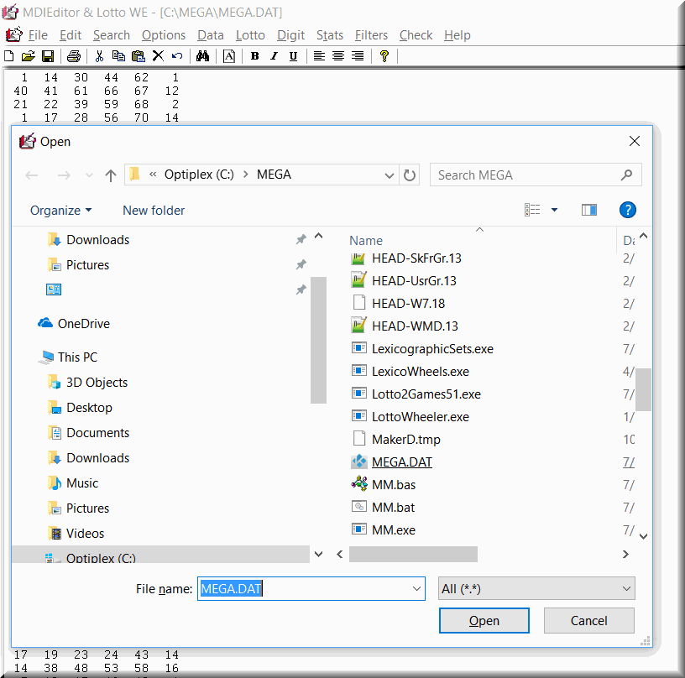Paste using the clipboard toolbar icon
The width and height of the screenshot is (685, 678).
(138, 56)
